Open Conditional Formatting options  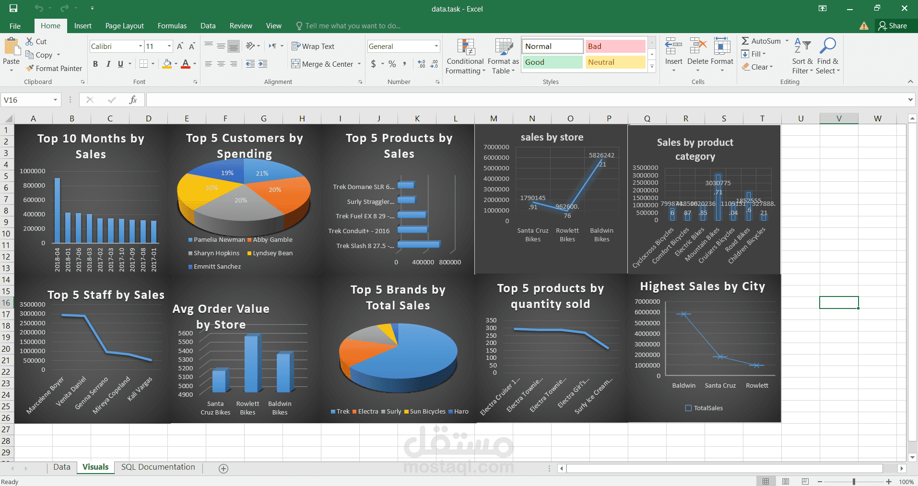click(x=464, y=56)
